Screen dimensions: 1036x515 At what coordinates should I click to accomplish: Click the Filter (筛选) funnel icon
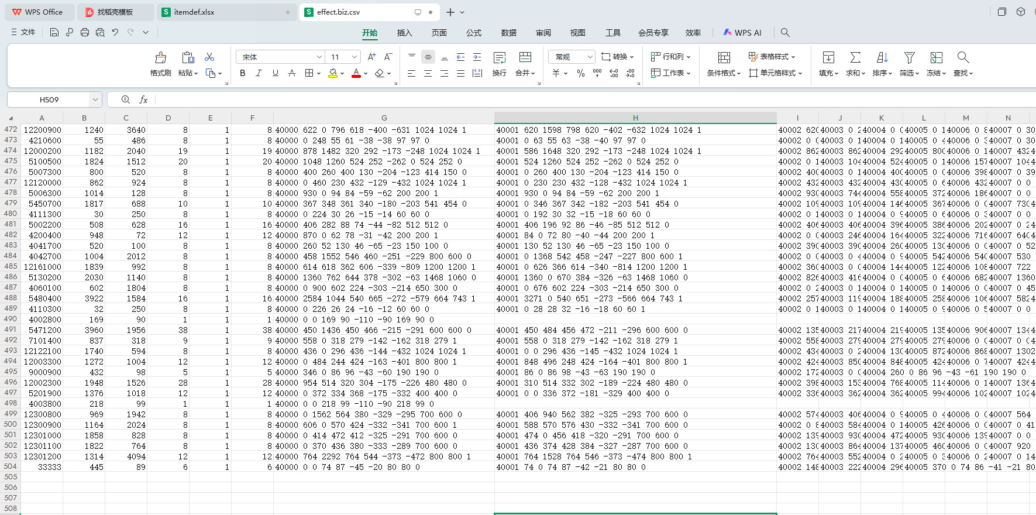click(909, 57)
